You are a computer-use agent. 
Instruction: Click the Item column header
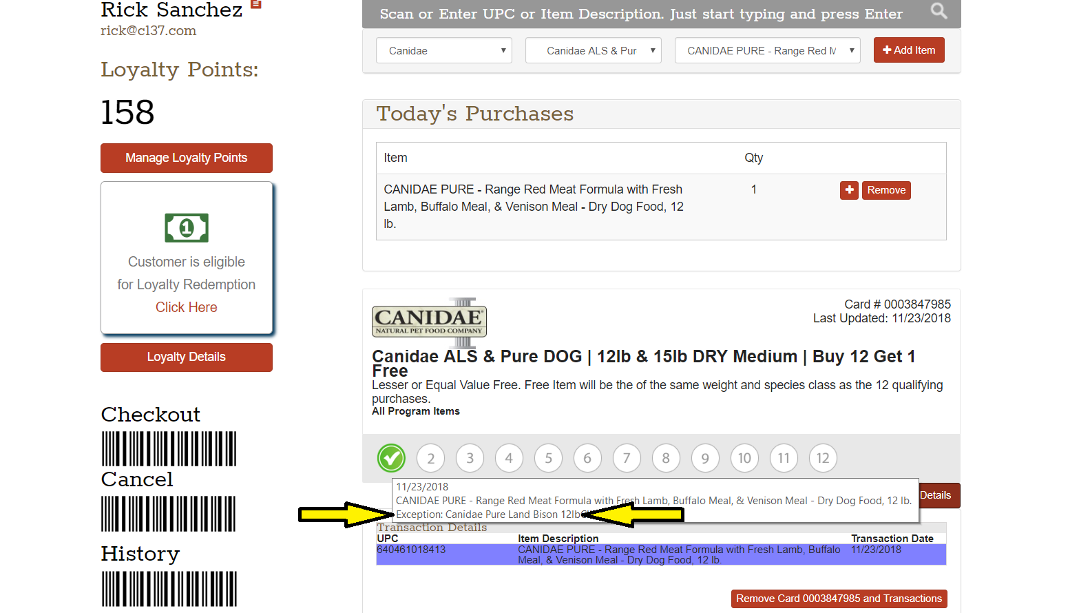(x=395, y=158)
